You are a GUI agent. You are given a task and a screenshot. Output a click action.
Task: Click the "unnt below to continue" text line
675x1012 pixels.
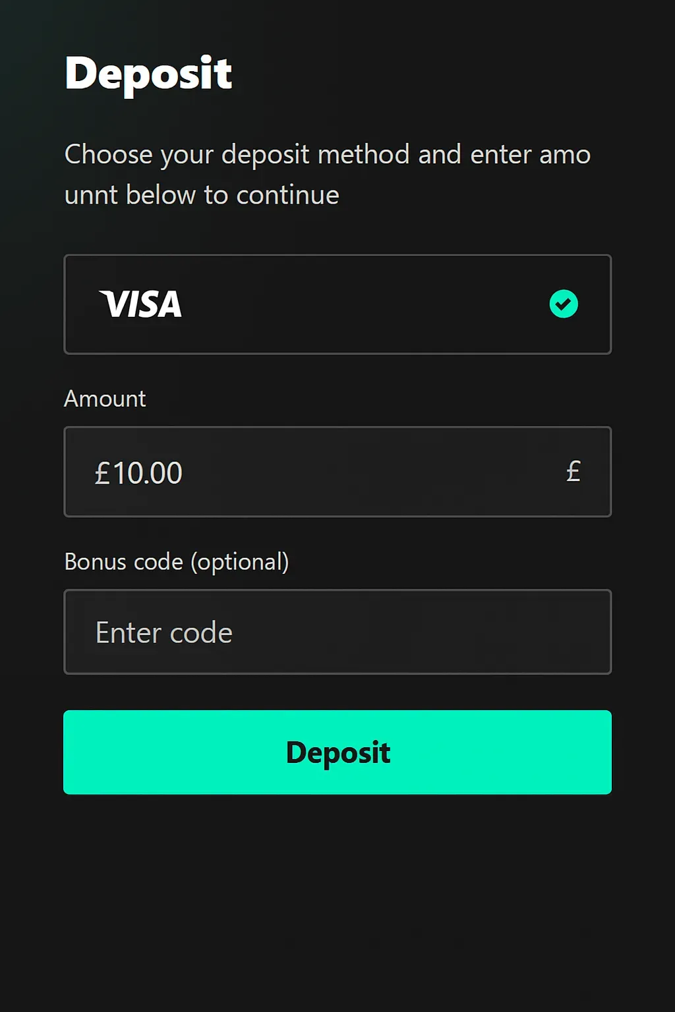[202, 196]
